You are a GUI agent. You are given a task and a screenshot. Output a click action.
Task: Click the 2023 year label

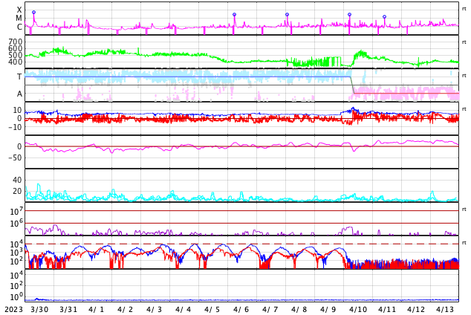(13, 310)
